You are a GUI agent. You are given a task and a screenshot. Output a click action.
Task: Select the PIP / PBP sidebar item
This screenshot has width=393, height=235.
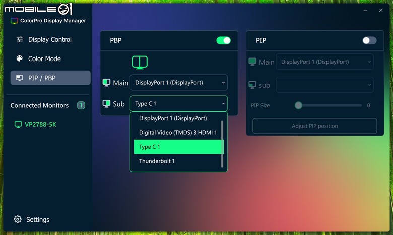[x=50, y=78]
